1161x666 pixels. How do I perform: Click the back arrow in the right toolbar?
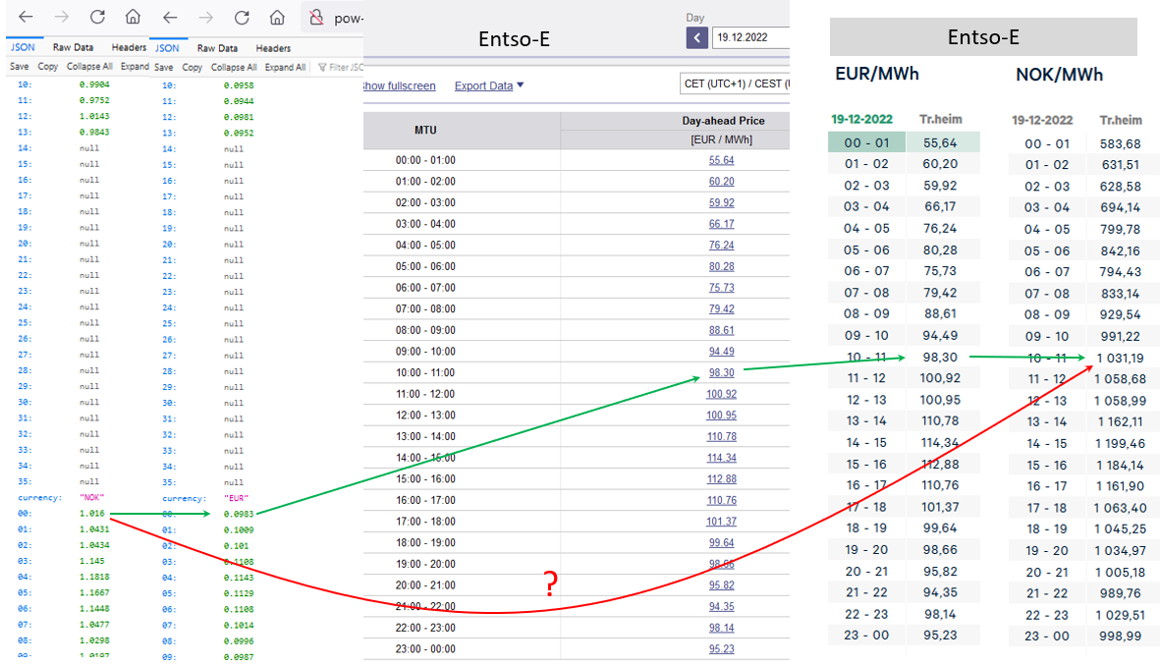[x=169, y=17]
